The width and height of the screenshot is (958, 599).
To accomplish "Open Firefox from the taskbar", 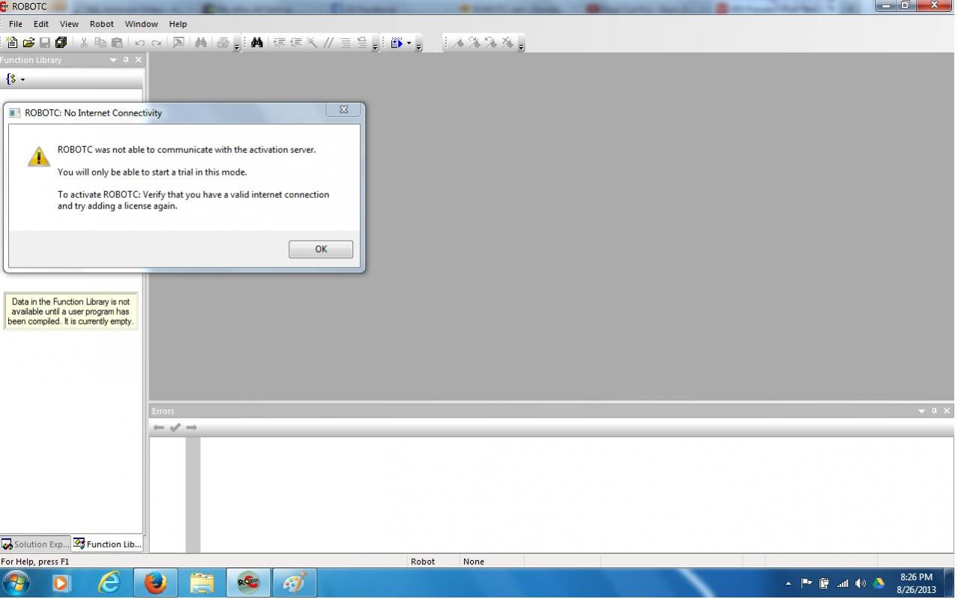I will click(155, 583).
